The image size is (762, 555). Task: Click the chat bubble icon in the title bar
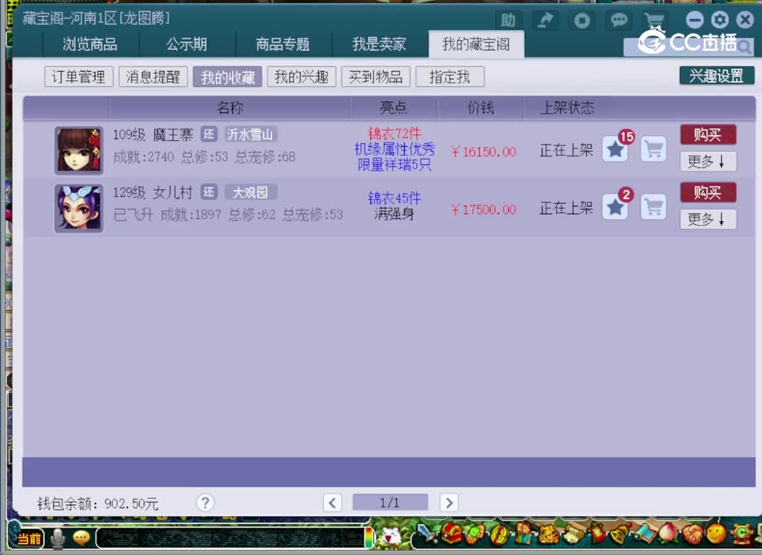(x=619, y=20)
